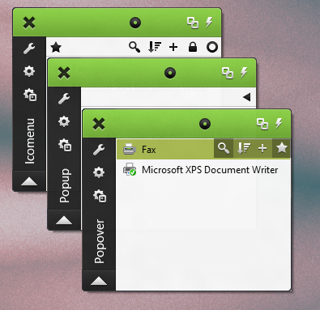320x310 pixels.
Task: Click the Icomenu vertical label
Action: (x=29, y=141)
